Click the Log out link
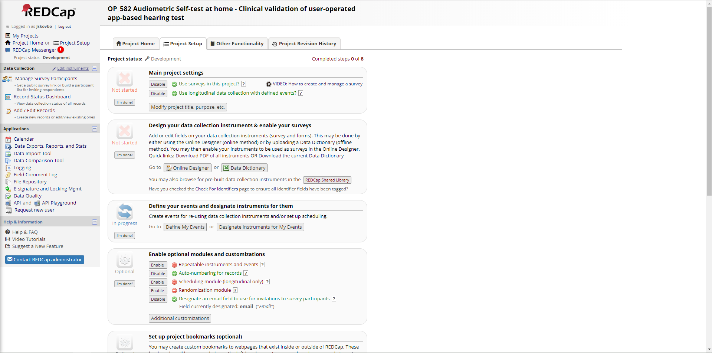Screen dimensions: 712x353 [x=65, y=27]
